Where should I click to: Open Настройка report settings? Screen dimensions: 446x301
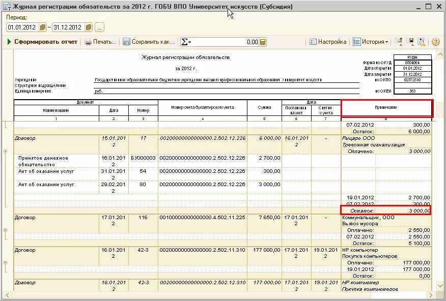click(328, 42)
